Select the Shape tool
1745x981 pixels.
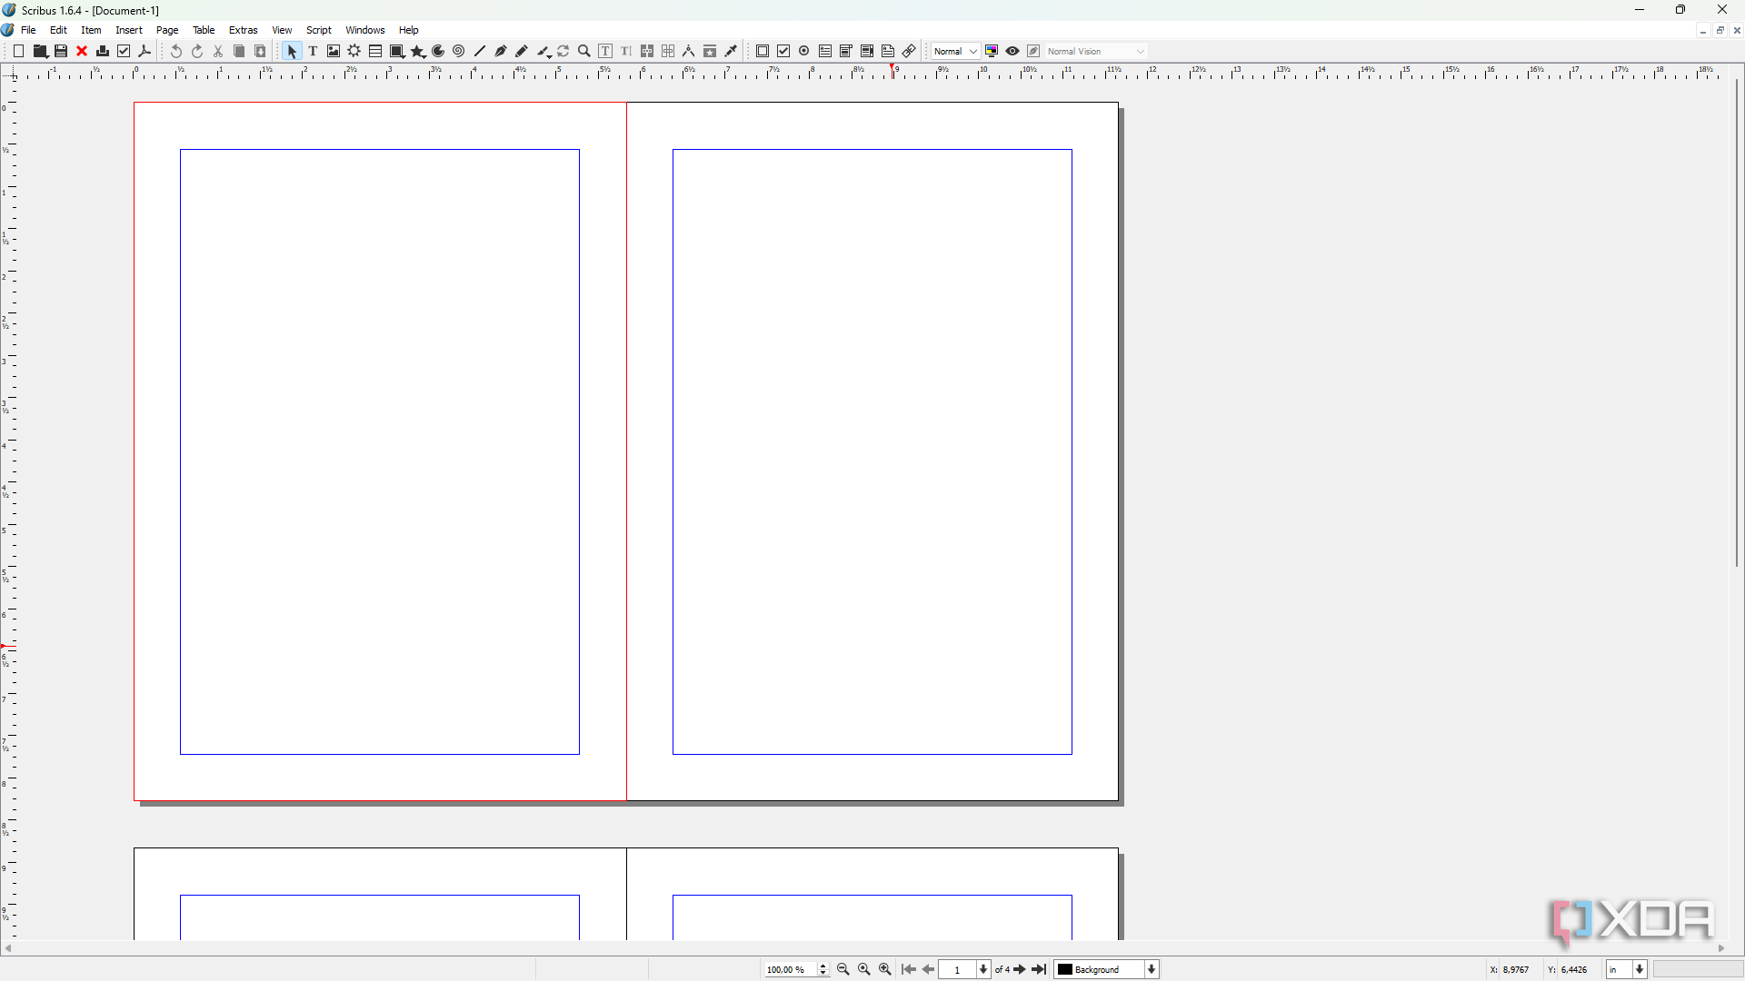coord(397,52)
